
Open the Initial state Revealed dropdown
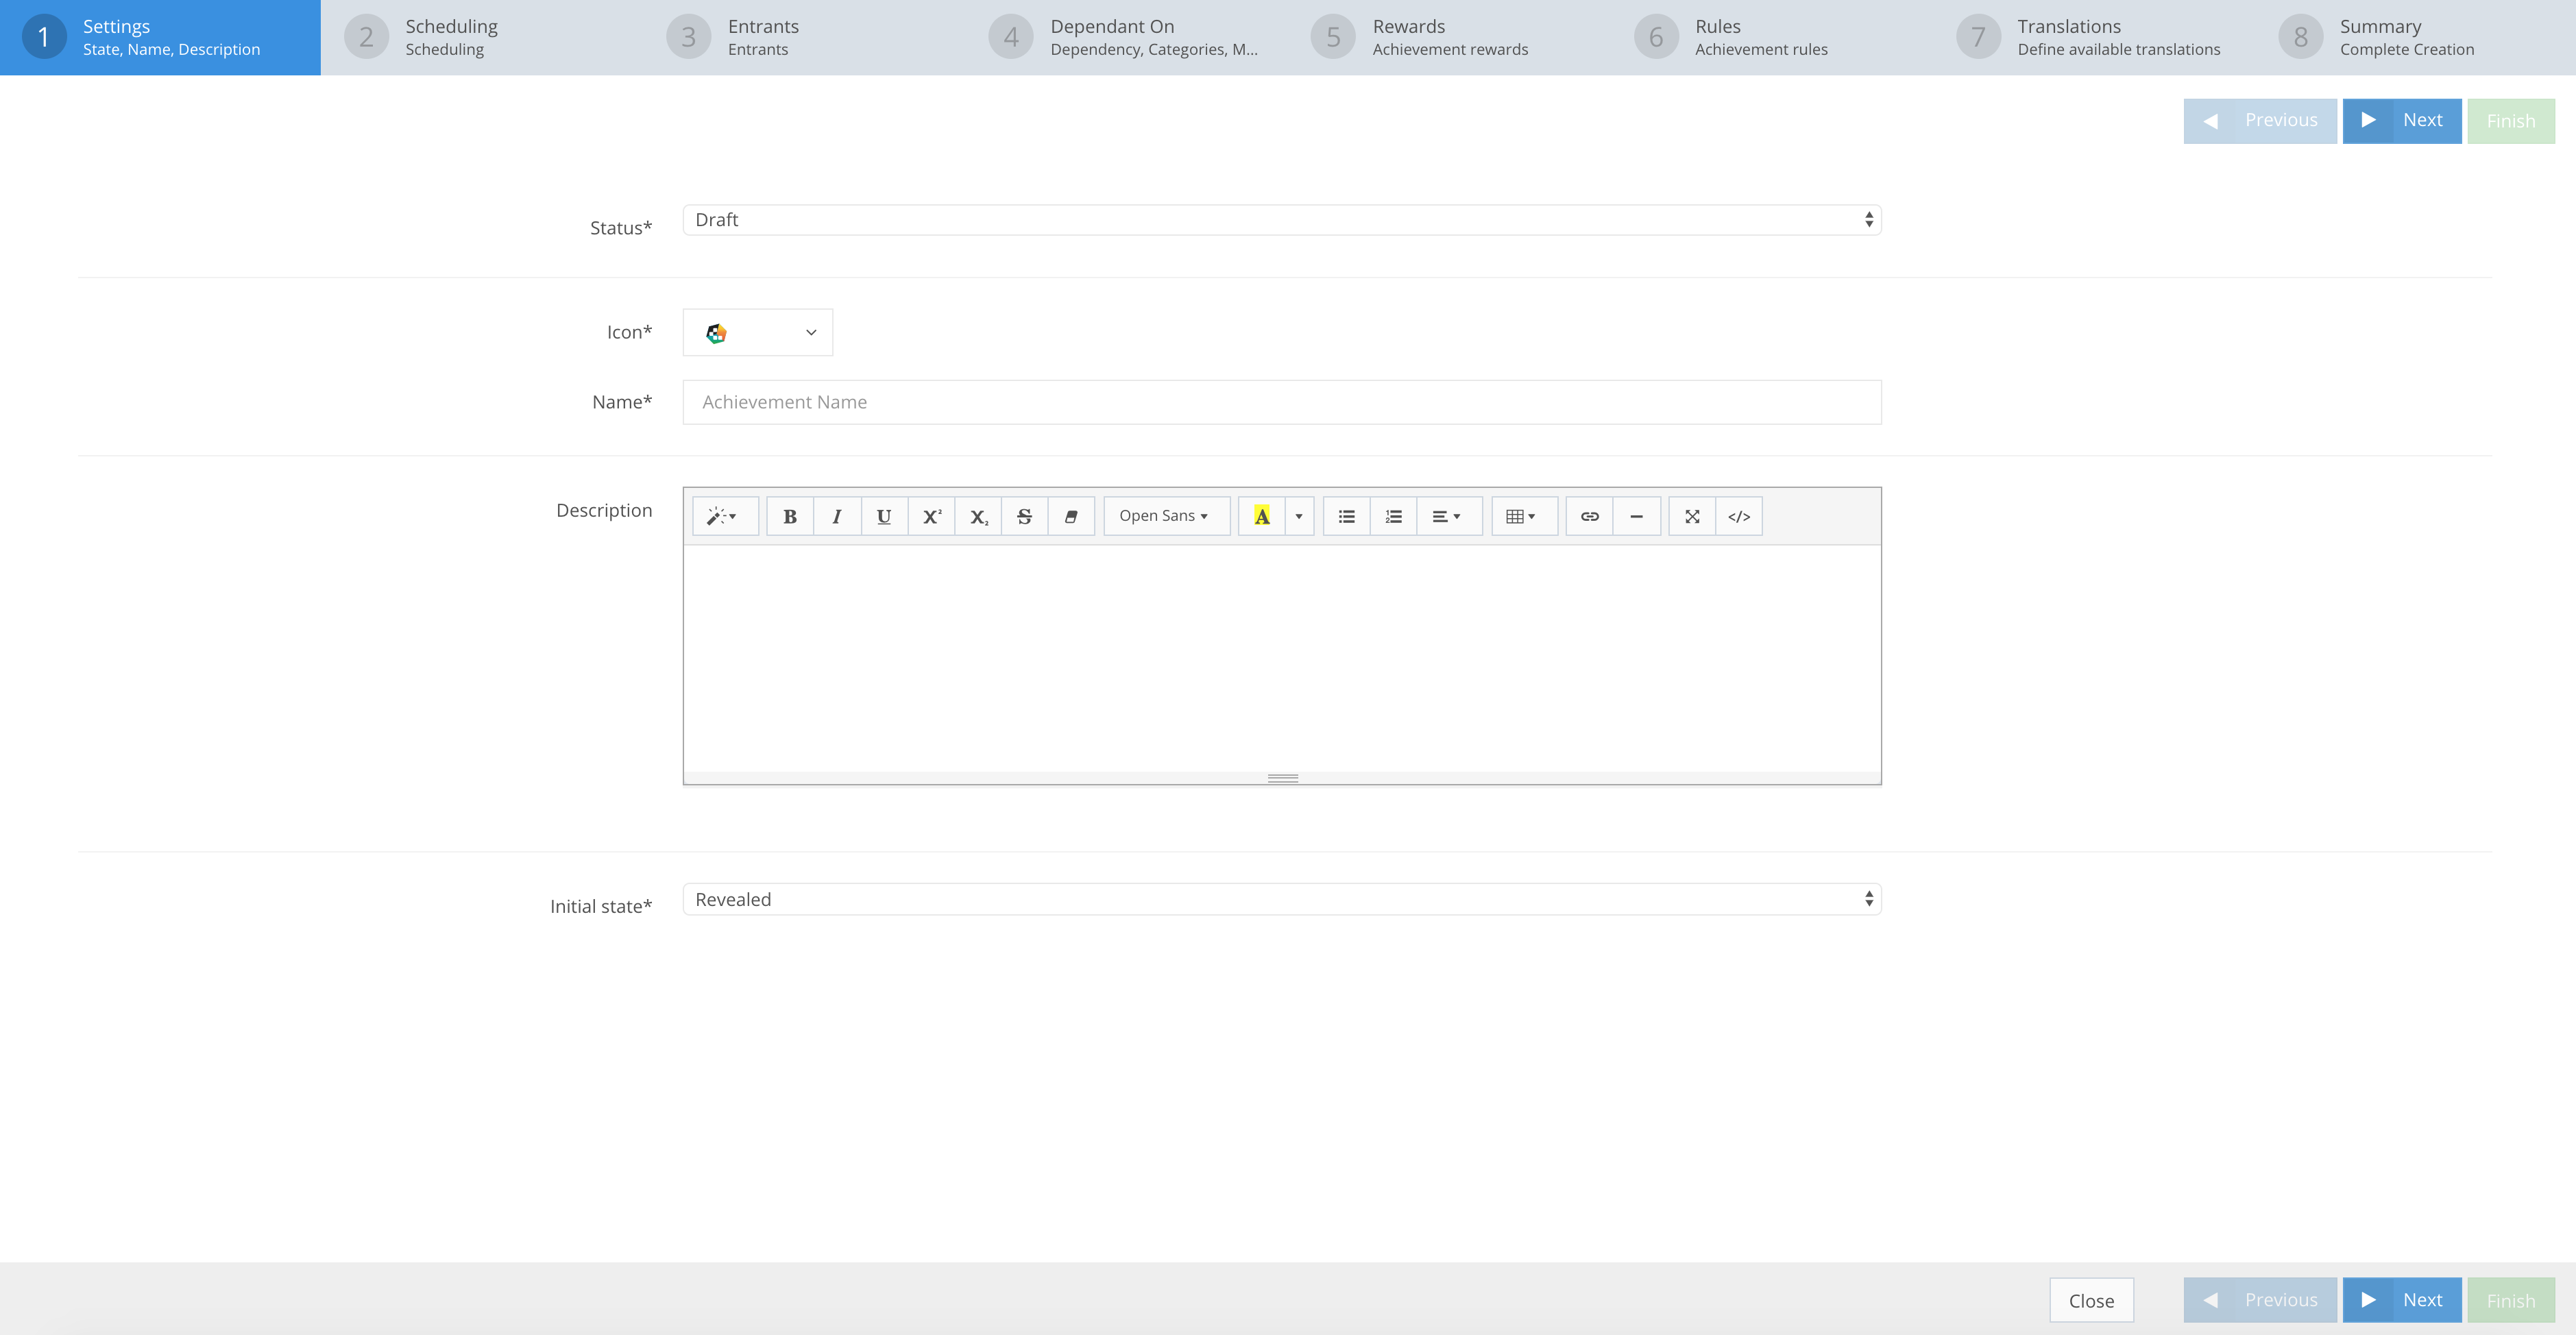(x=1281, y=899)
